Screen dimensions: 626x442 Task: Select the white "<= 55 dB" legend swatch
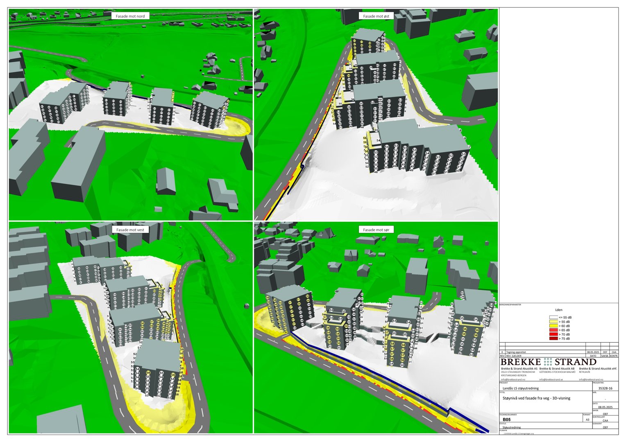(553, 318)
